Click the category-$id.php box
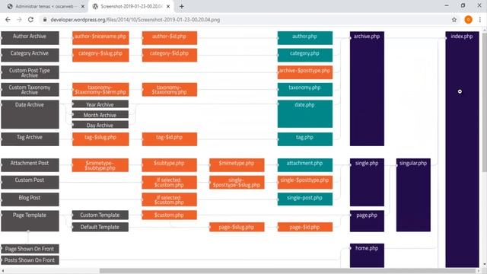 tap(170, 55)
